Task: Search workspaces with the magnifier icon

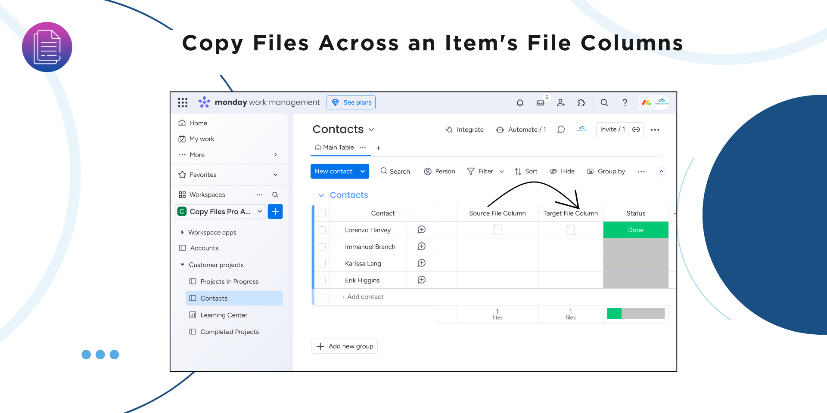Action: coord(275,195)
